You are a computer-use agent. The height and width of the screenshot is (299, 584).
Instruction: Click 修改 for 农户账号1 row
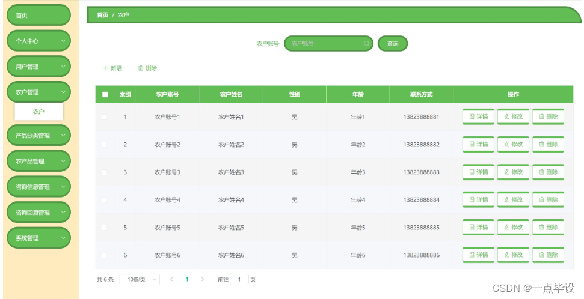coord(513,116)
